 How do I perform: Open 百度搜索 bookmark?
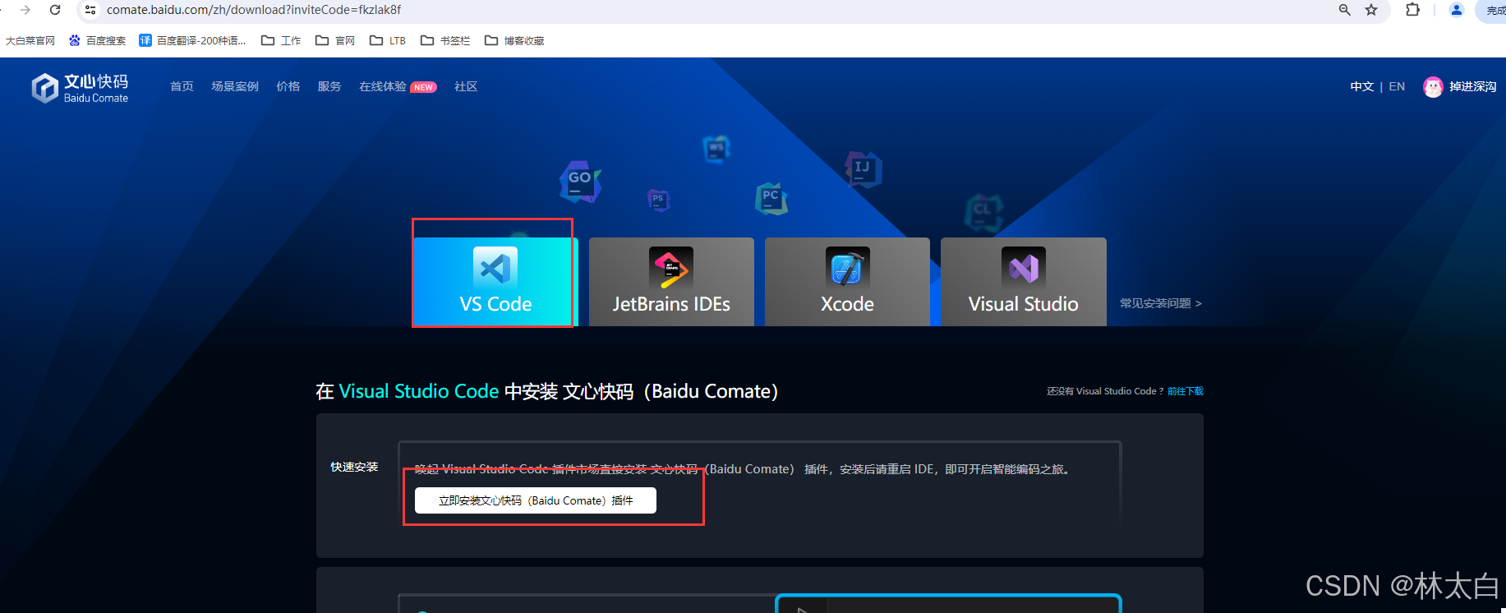pyautogui.click(x=98, y=40)
